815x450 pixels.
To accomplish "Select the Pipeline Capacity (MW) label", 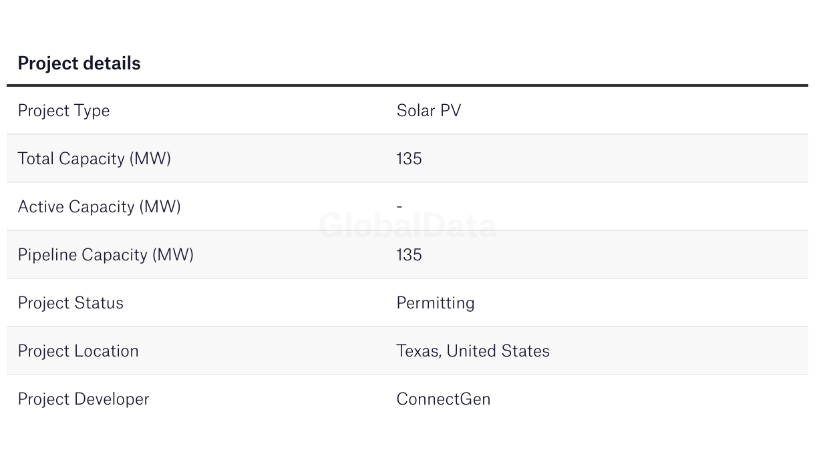I will (106, 255).
